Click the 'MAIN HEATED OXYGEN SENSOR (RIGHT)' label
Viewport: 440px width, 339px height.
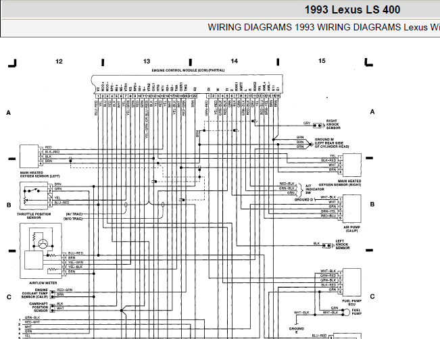(x=341, y=183)
